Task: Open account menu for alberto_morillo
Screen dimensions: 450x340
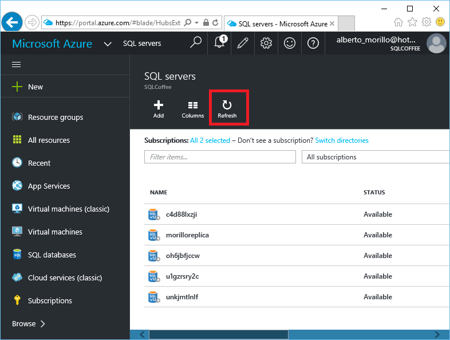Action: (378, 44)
